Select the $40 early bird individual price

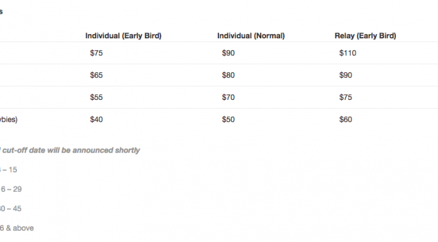pos(96,119)
